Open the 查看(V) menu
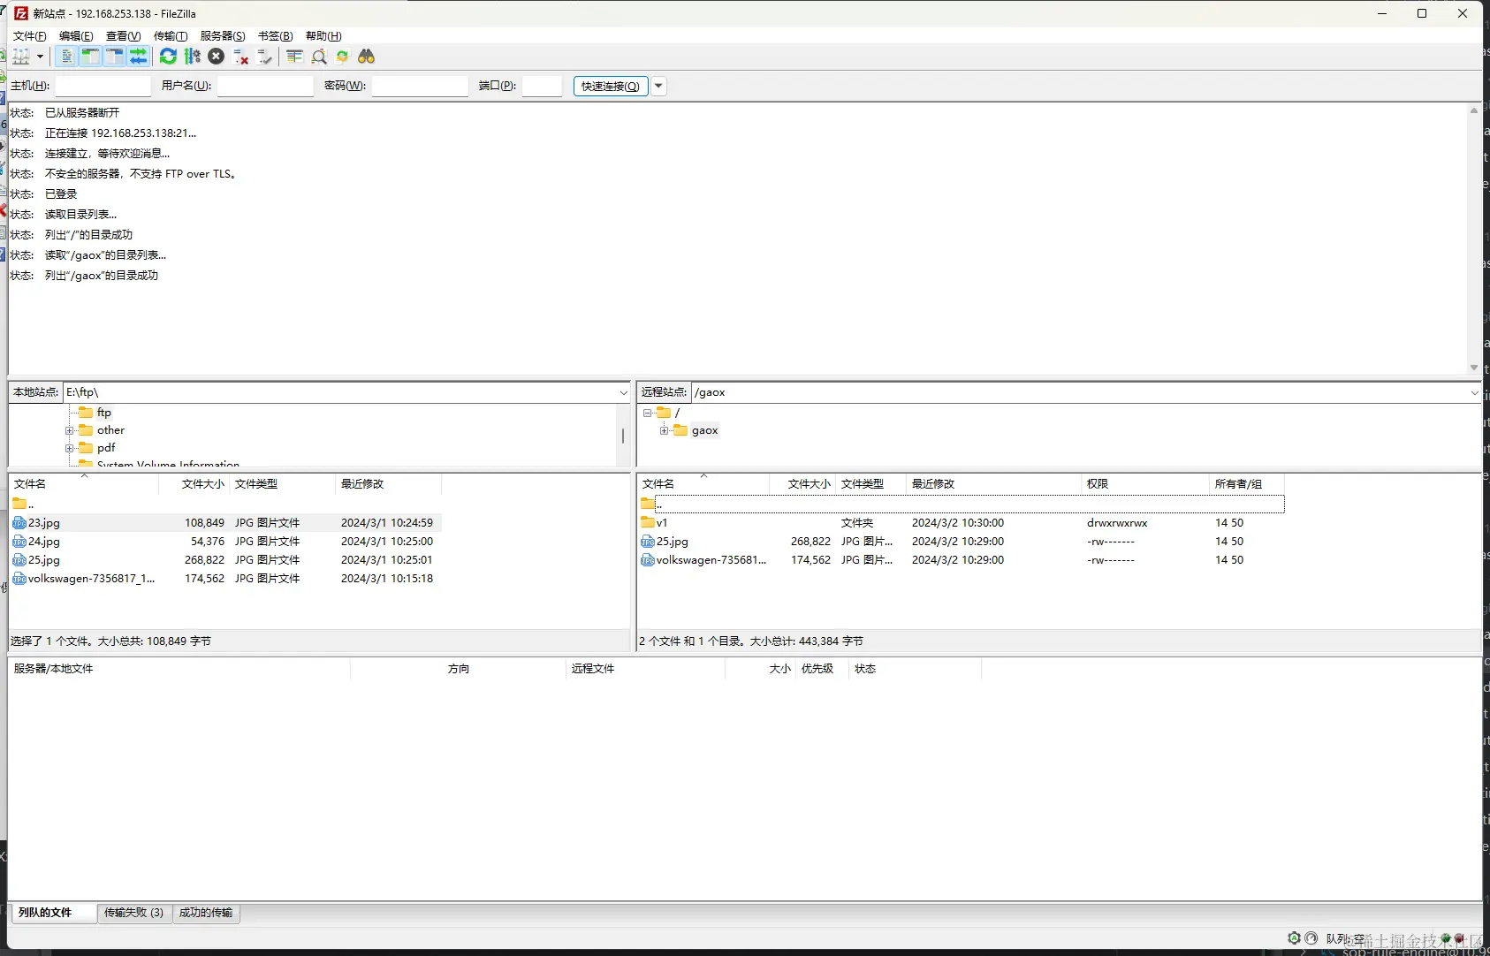The width and height of the screenshot is (1490, 956). click(x=124, y=36)
